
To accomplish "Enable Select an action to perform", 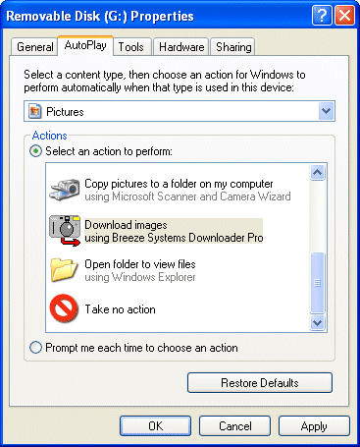I will pos(35,151).
